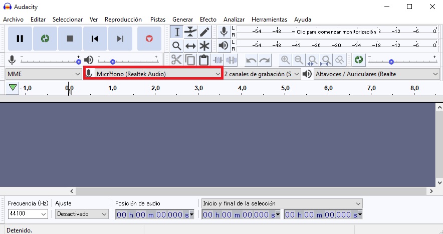Click the Pause playback button
Viewport: 443px width, 234px height.
(20, 39)
